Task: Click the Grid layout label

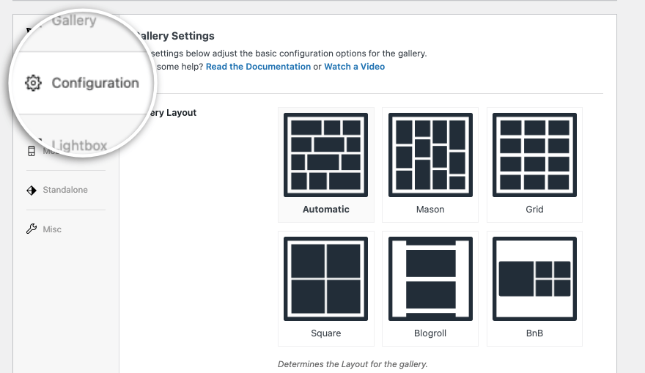Action: tap(535, 210)
